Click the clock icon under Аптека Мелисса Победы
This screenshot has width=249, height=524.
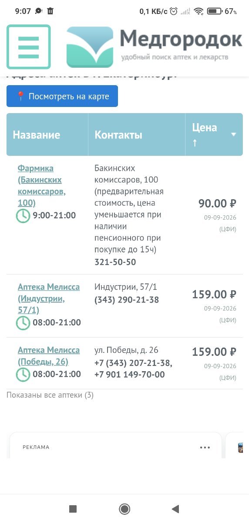[23, 375]
